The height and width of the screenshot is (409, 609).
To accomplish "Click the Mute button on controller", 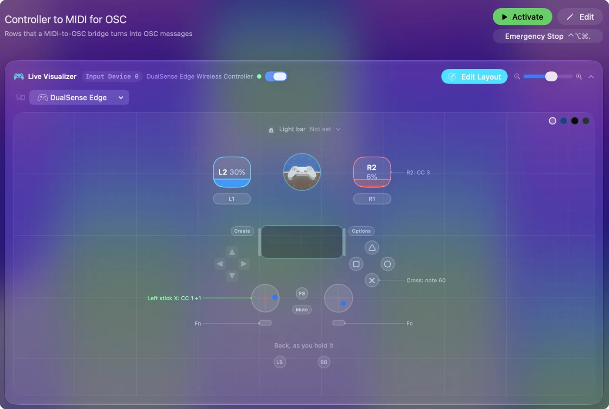I will point(302,310).
